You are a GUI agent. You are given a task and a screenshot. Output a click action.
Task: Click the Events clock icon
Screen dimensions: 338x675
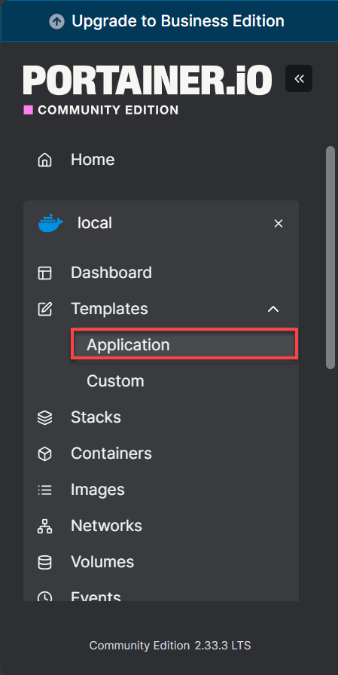click(x=44, y=596)
